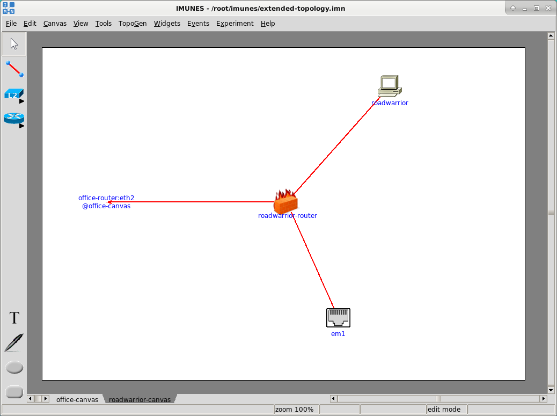Open the Events menu
557x416 pixels.
(x=198, y=24)
